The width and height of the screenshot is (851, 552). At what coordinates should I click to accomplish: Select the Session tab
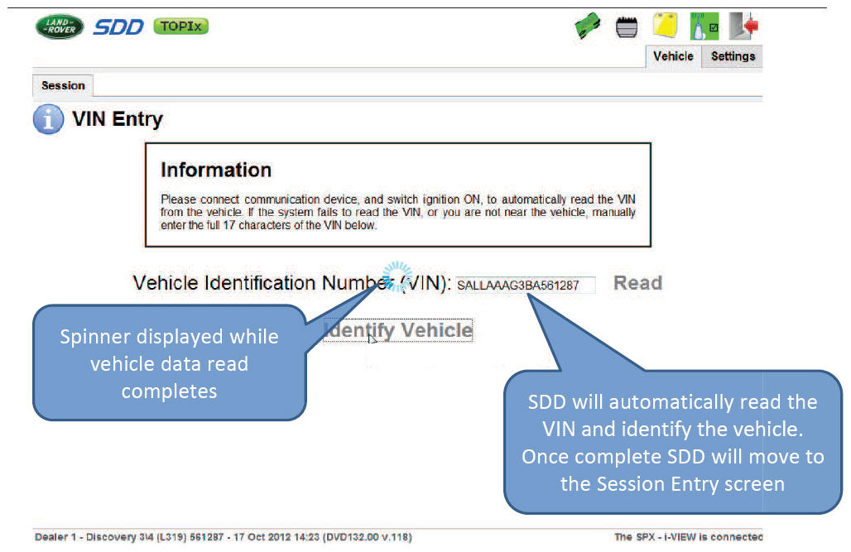tap(63, 85)
